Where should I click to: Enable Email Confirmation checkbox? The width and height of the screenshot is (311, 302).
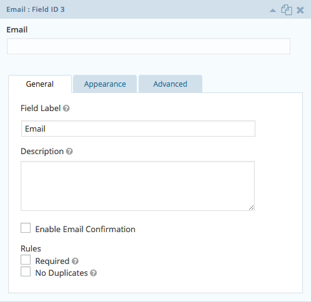point(26,228)
